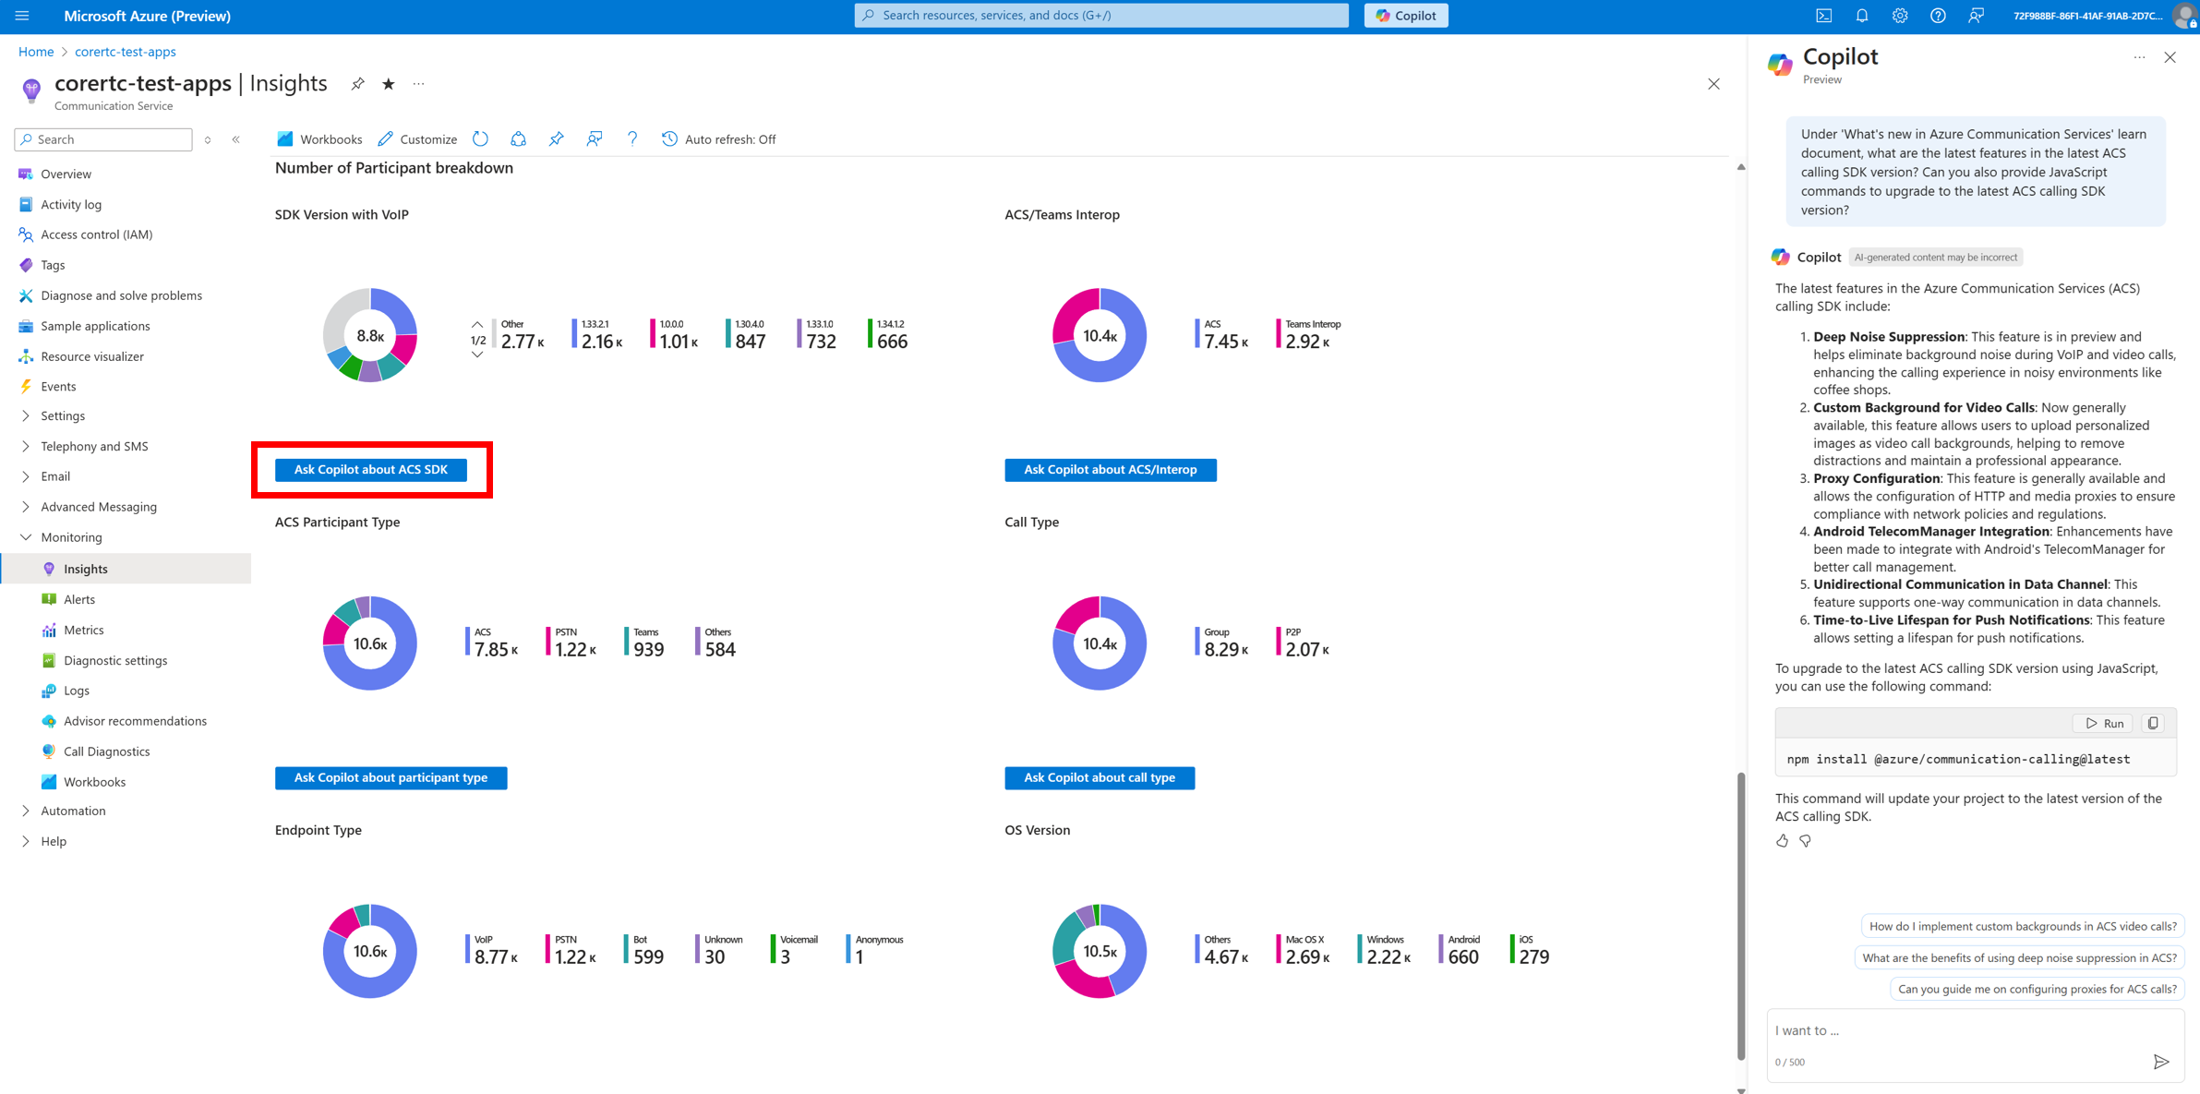Click thumbs up on the Copilot response
The height and width of the screenshot is (1094, 2200).
(x=1782, y=841)
